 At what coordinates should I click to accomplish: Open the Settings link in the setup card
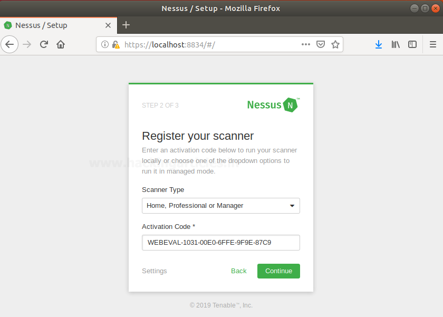(x=154, y=271)
